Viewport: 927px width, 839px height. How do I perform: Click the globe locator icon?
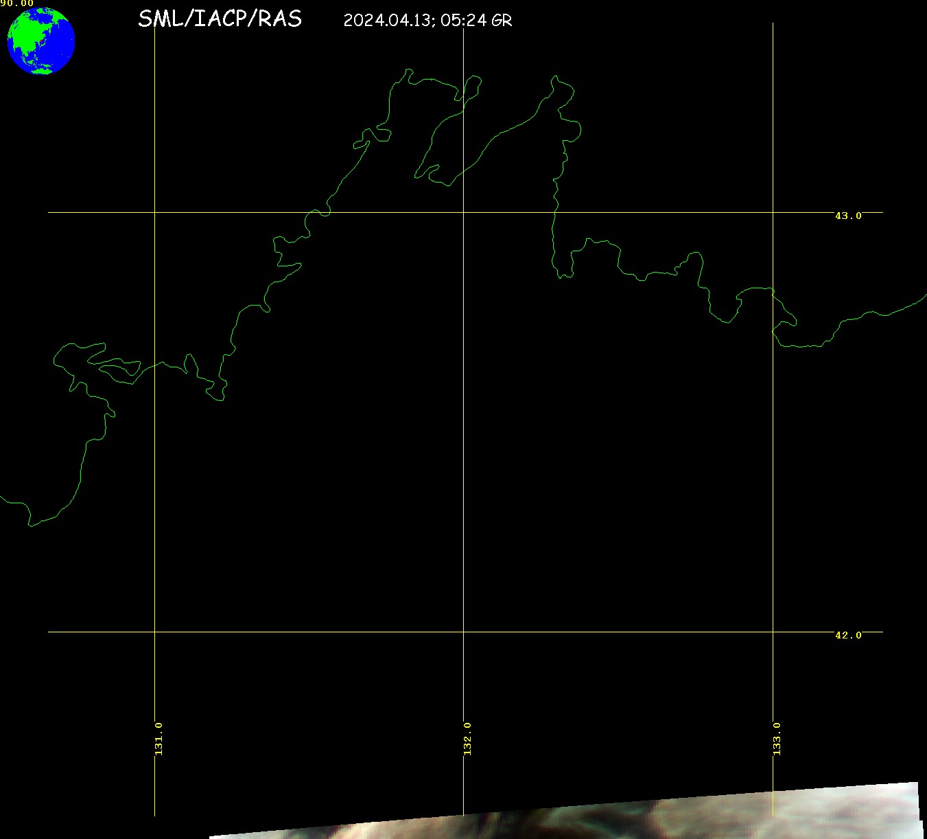[40, 41]
